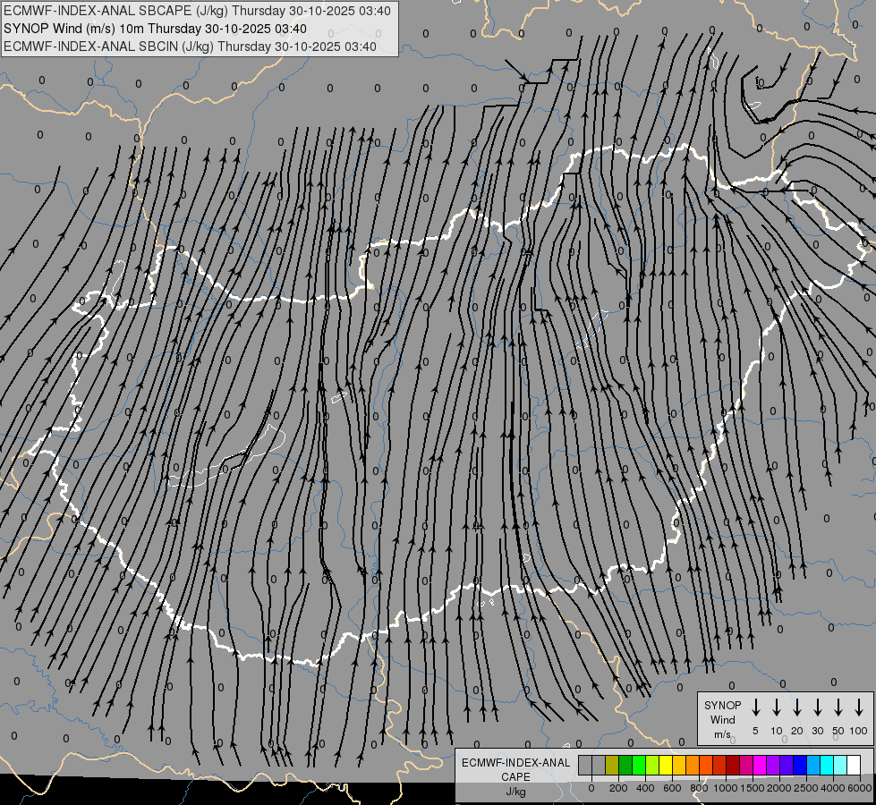Select the cyan swatch left of 4000
Screen dimensions: 876x805
coord(826,765)
